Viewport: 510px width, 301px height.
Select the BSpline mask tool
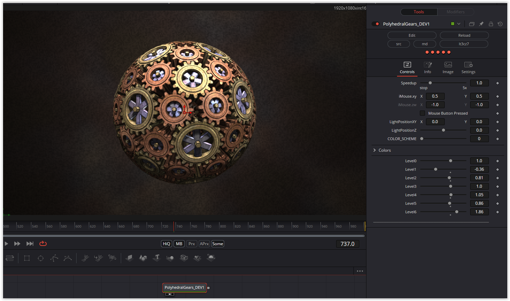coord(68,258)
